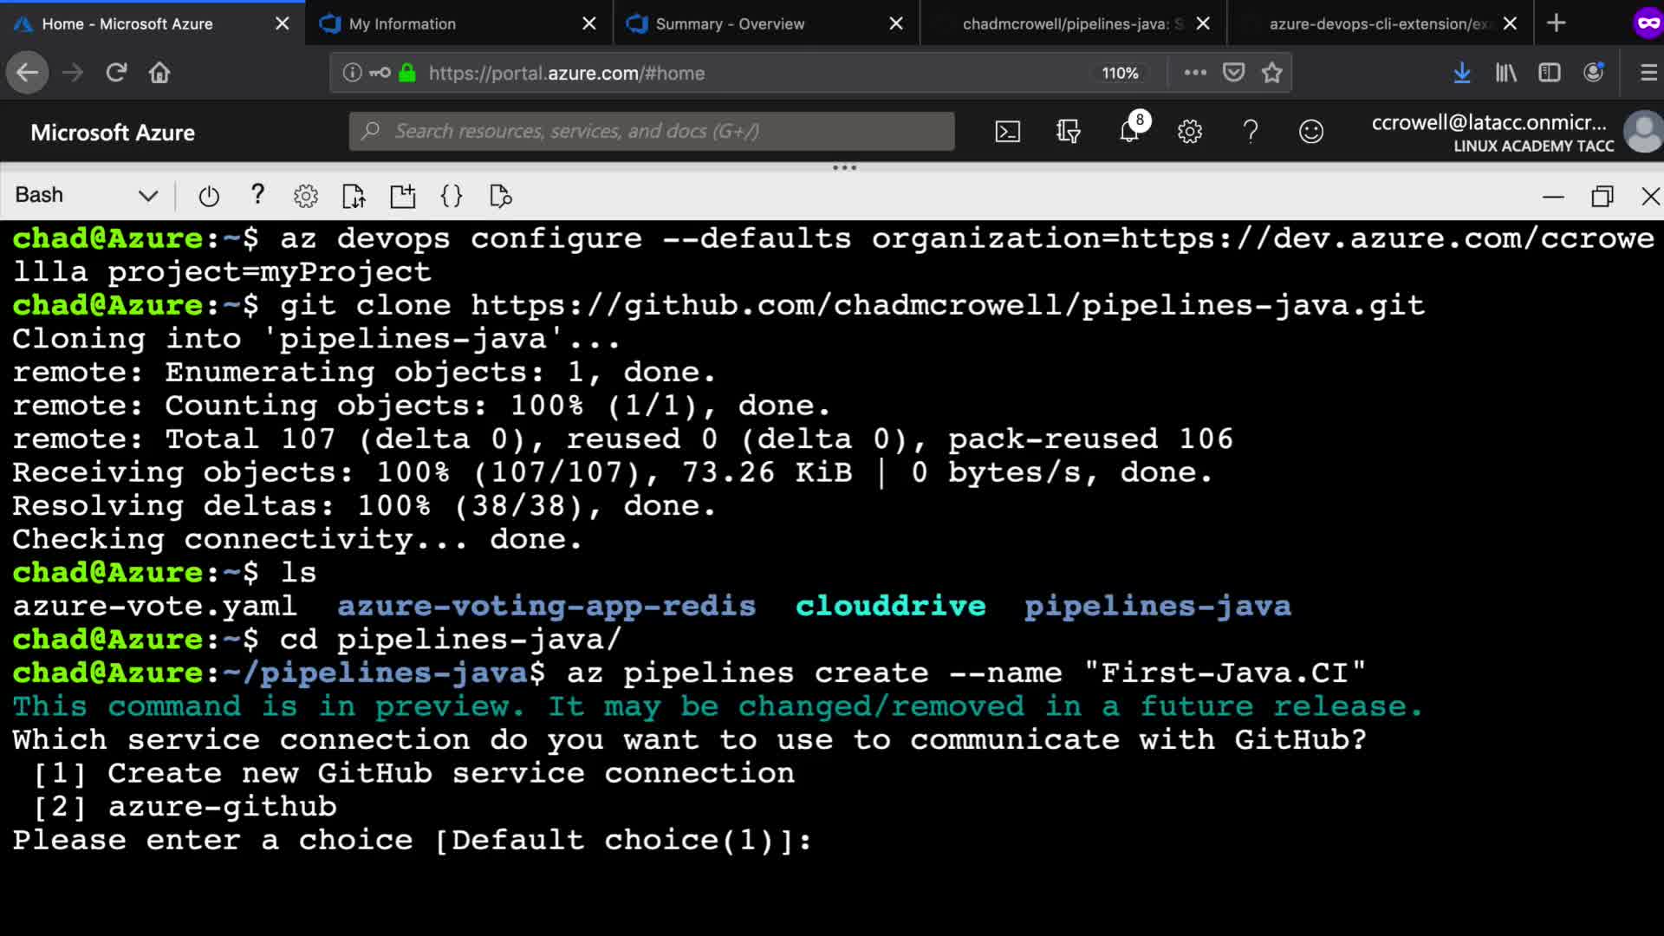Open web preview icon in shell toolbar

coord(500,196)
